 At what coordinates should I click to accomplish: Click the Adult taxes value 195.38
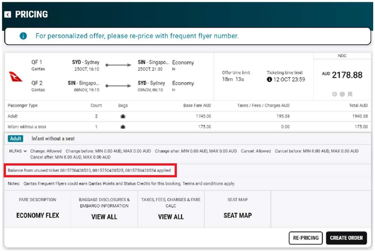click(283, 116)
